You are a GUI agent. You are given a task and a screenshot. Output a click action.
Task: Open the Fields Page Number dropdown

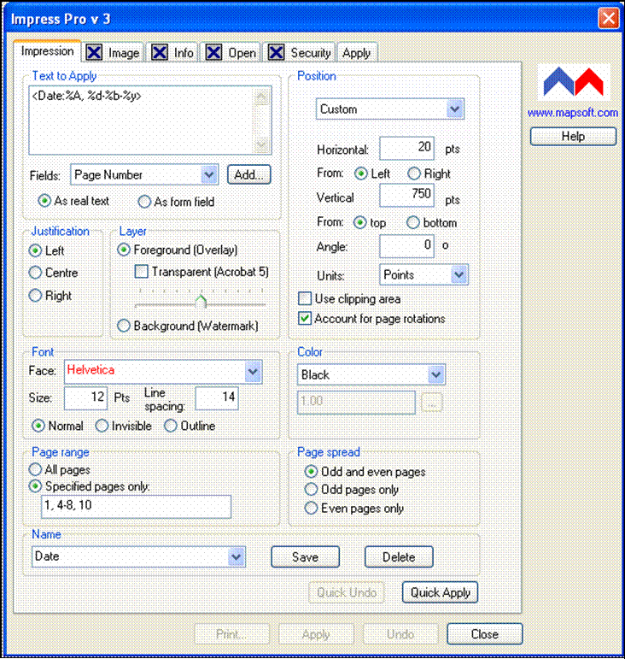pos(210,174)
